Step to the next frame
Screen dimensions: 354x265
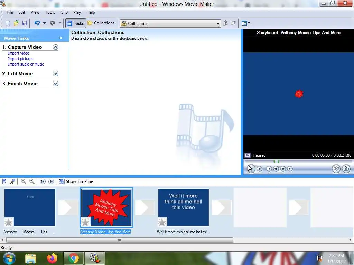pyautogui.click(x=283, y=169)
